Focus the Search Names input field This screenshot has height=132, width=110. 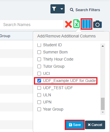click(32, 25)
